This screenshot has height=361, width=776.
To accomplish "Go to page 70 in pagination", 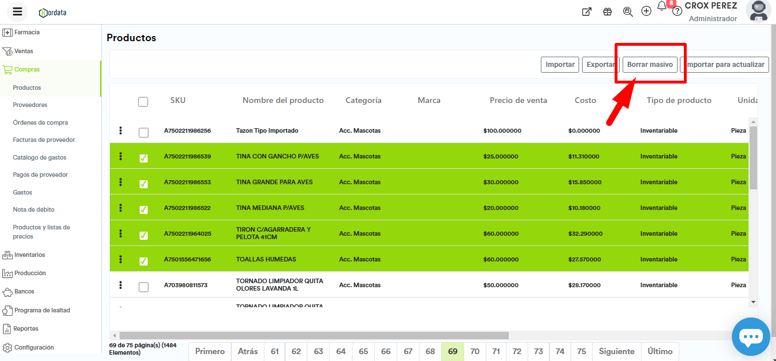I will tap(474, 351).
